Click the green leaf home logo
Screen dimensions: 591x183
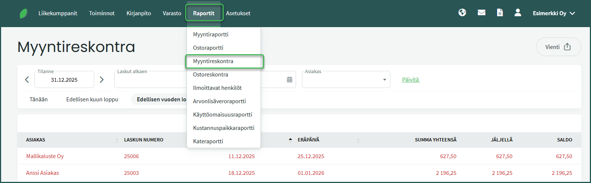tap(24, 13)
